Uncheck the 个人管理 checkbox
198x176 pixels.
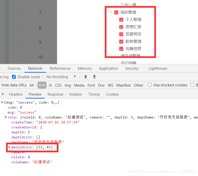coord(121,20)
